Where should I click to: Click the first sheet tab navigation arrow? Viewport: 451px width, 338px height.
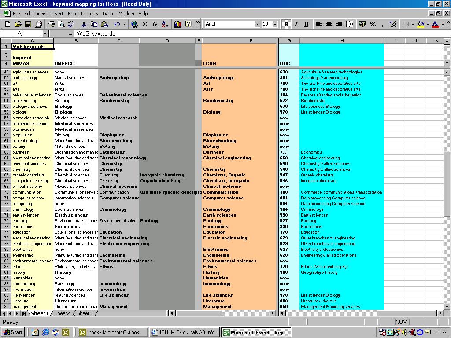click(4, 313)
